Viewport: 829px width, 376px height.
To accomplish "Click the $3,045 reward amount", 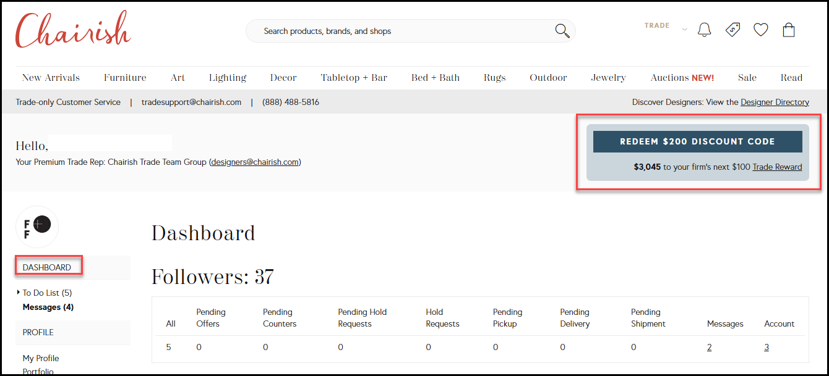I will point(647,167).
